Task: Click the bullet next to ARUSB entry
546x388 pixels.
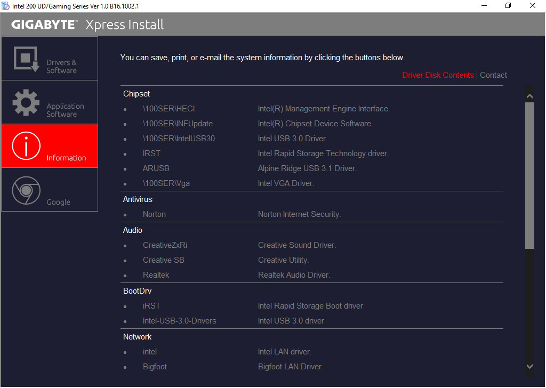Action: point(126,168)
